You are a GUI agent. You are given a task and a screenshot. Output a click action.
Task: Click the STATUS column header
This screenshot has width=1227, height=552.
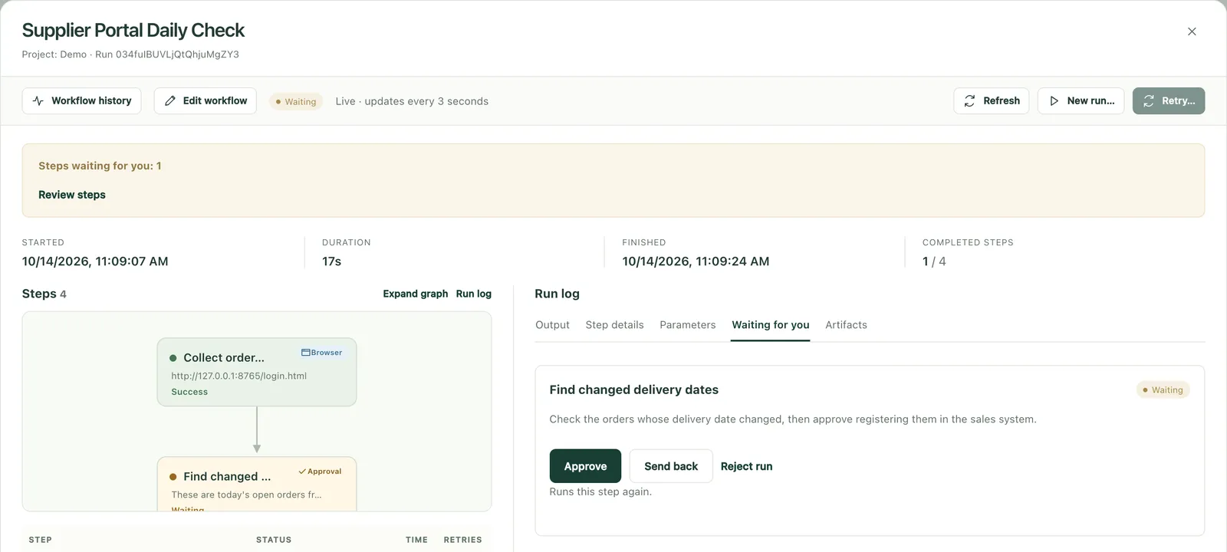click(x=274, y=540)
